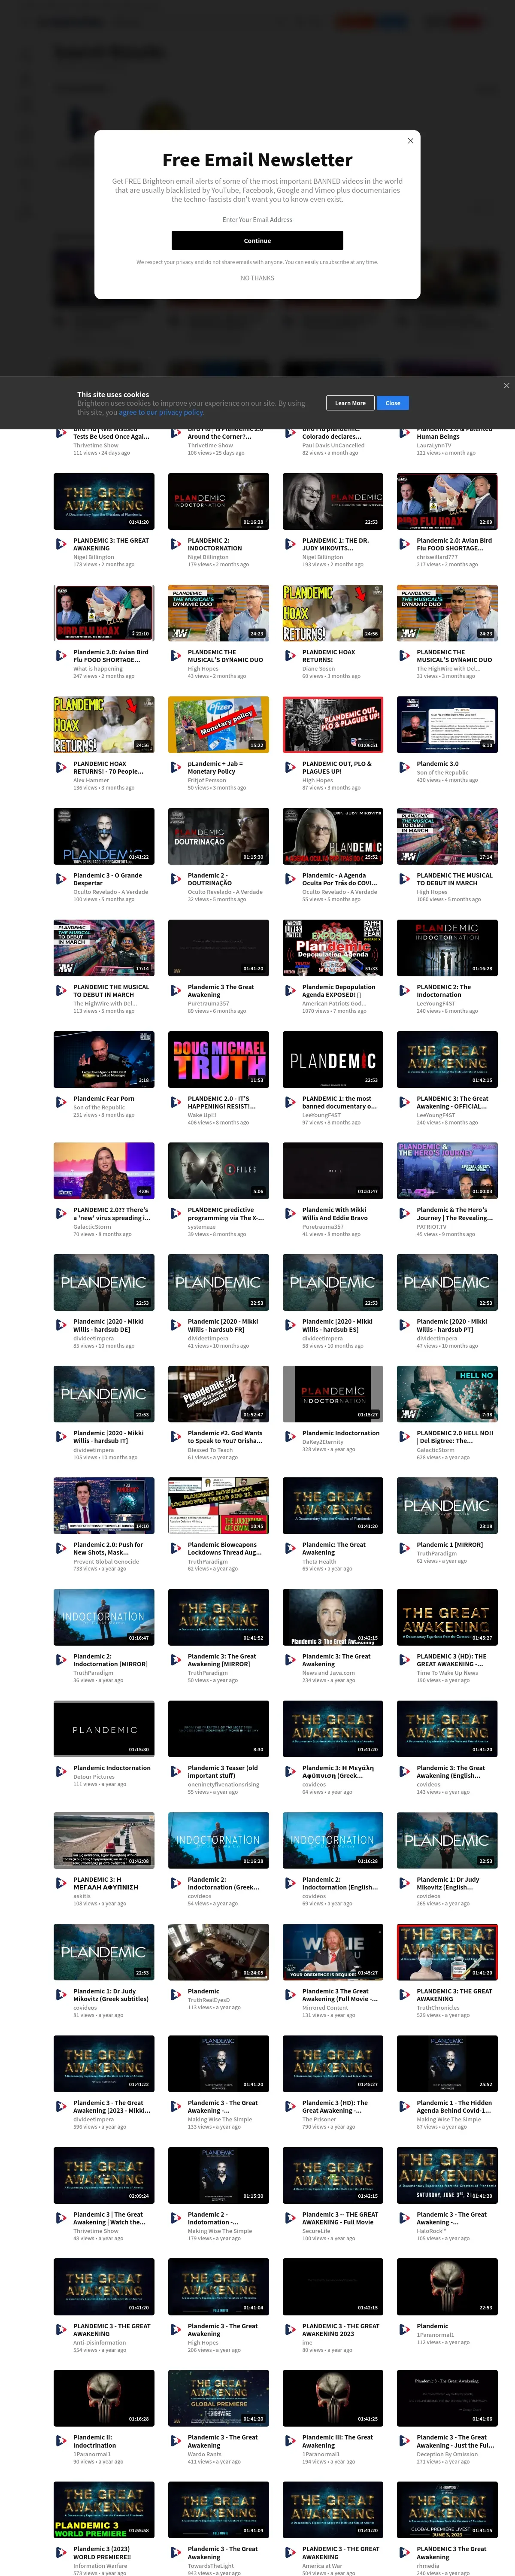This screenshot has height=2576, width=515.
Task: Click the Continue button in newsletter popup
Action: click(257, 241)
